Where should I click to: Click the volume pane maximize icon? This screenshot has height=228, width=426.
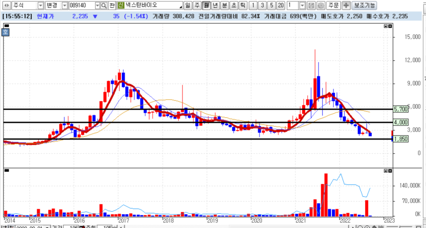tap(386, 171)
